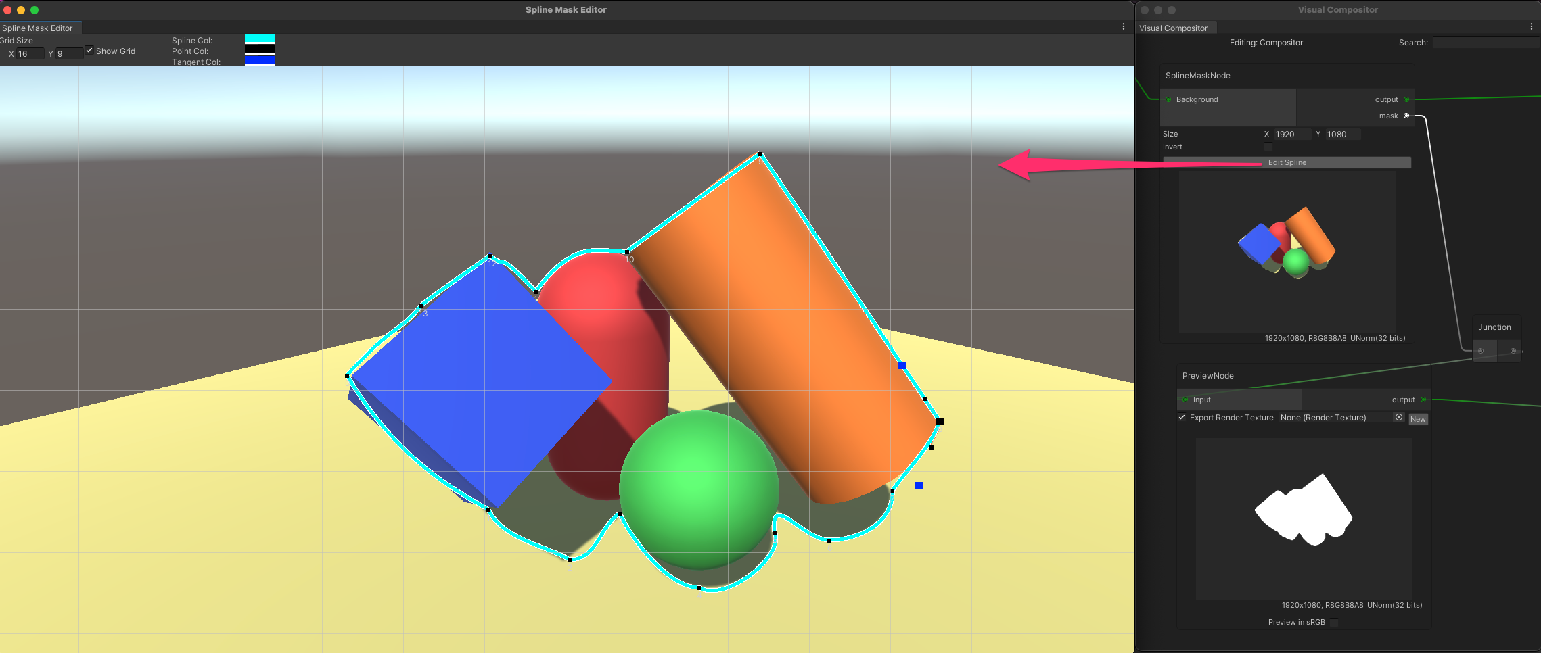The image size is (1541, 653).
Task: Open the cyan Spline Col swatch
Action: point(259,39)
